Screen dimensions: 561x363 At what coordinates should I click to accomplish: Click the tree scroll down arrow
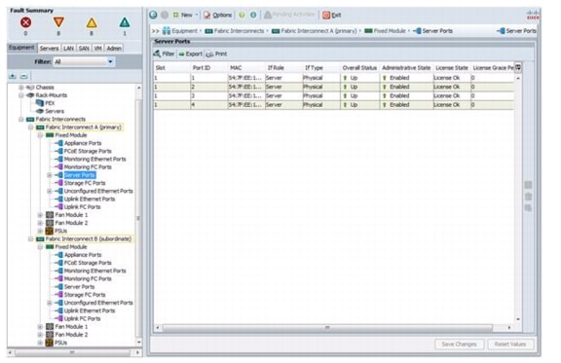click(x=139, y=343)
